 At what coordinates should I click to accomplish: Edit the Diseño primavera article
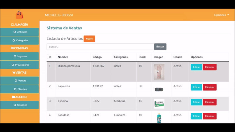click(x=196, y=67)
